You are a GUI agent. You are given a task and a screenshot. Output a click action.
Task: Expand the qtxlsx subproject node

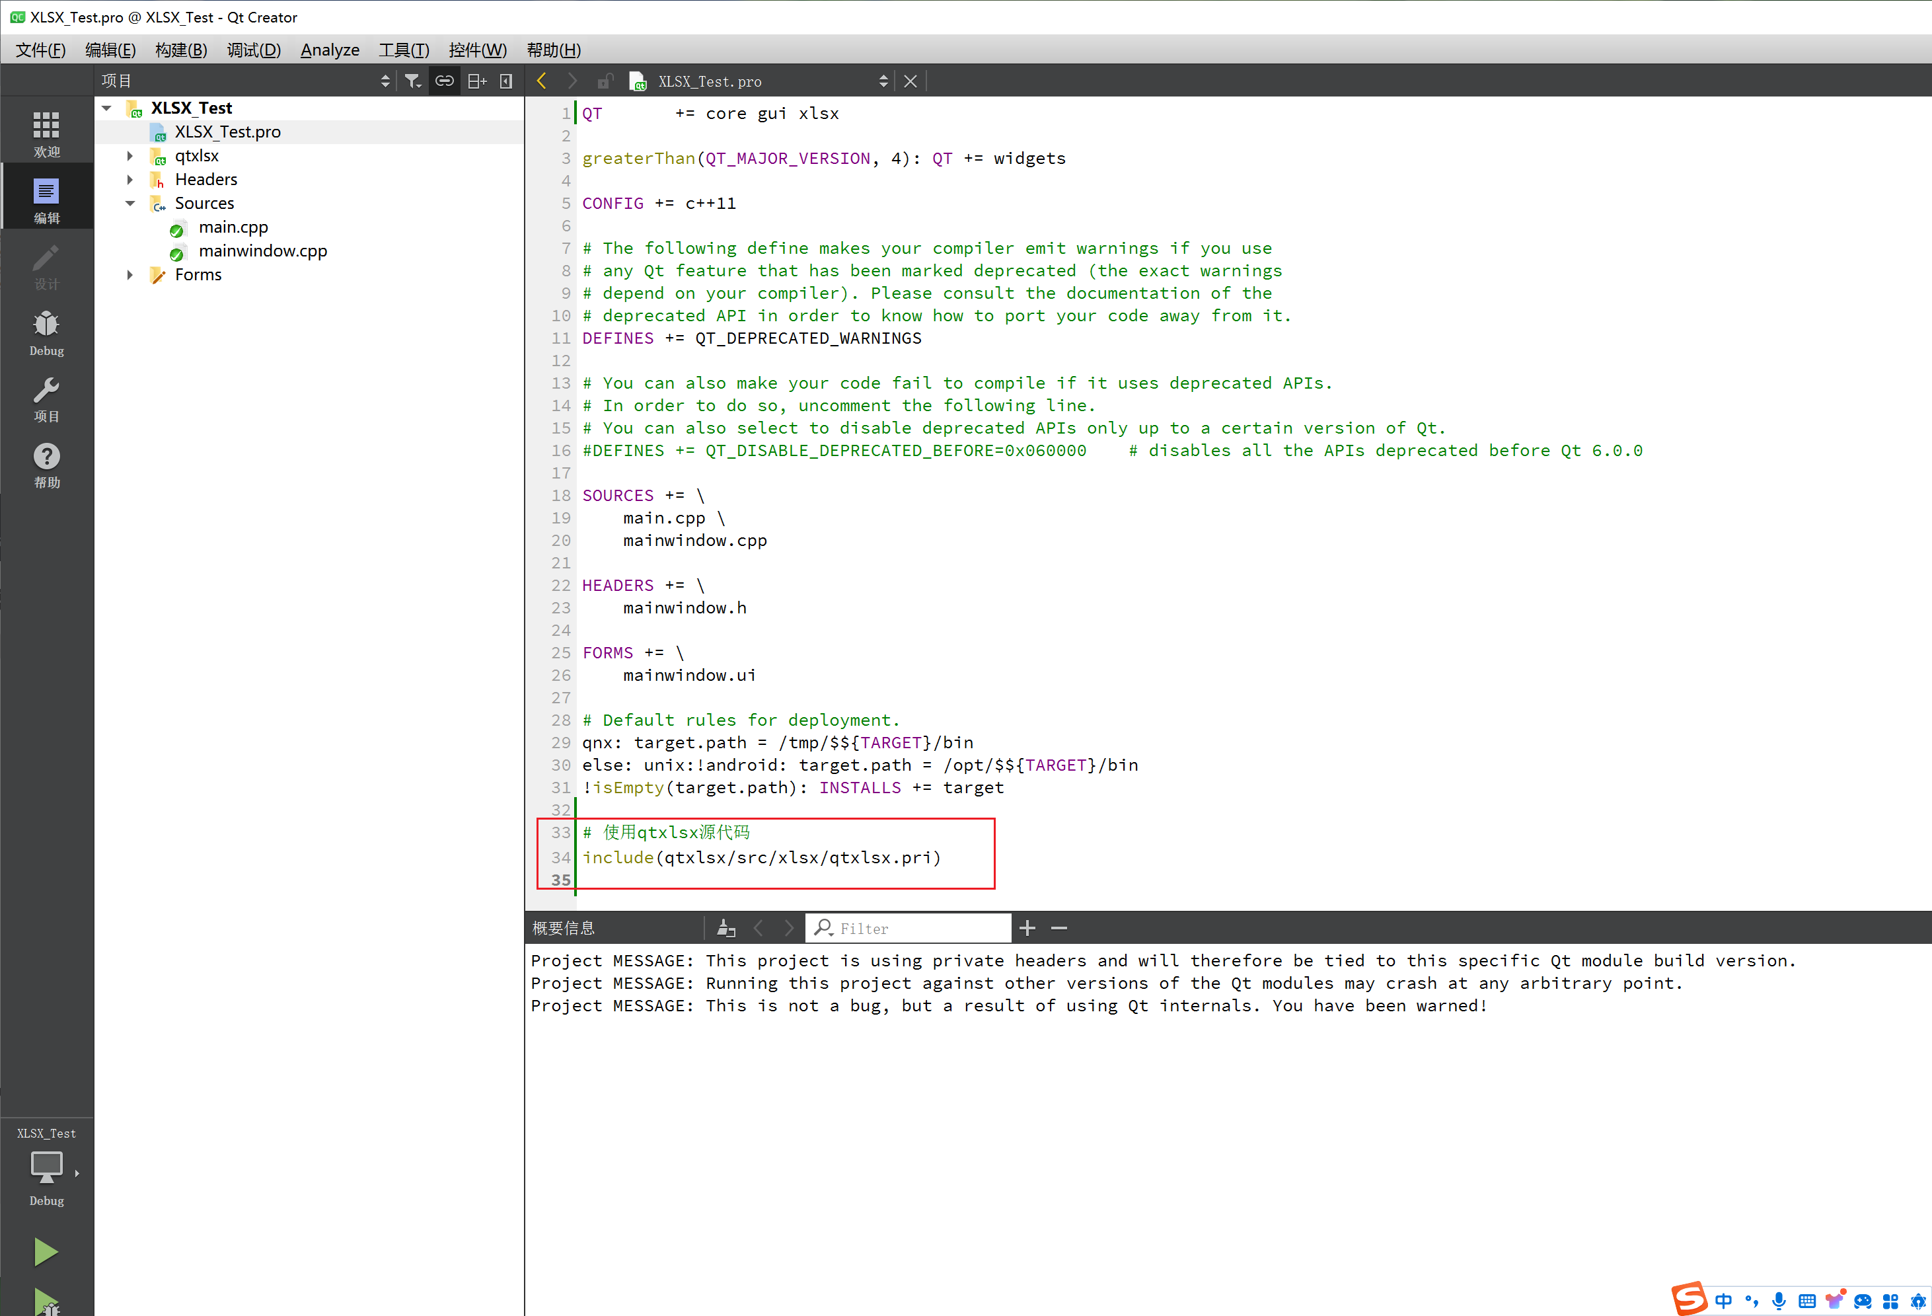click(x=130, y=155)
